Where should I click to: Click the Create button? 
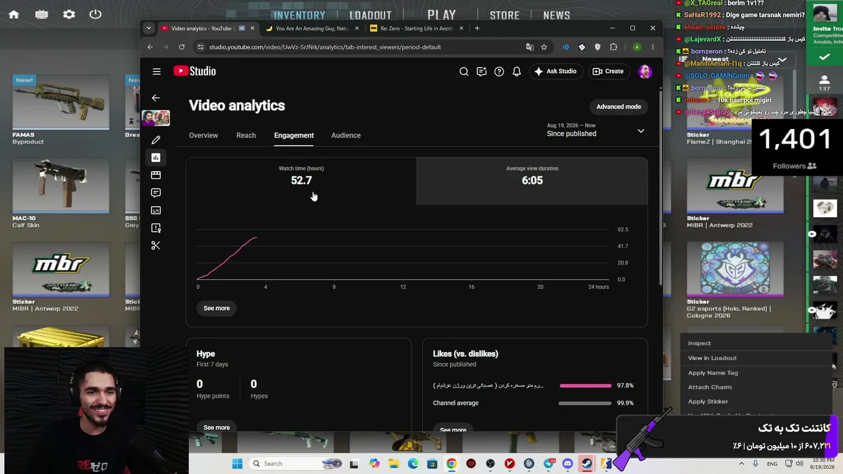608,71
